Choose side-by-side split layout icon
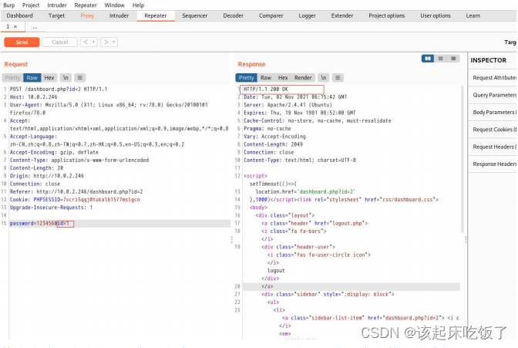Viewport: 518px width, 348px height. coord(428,59)
